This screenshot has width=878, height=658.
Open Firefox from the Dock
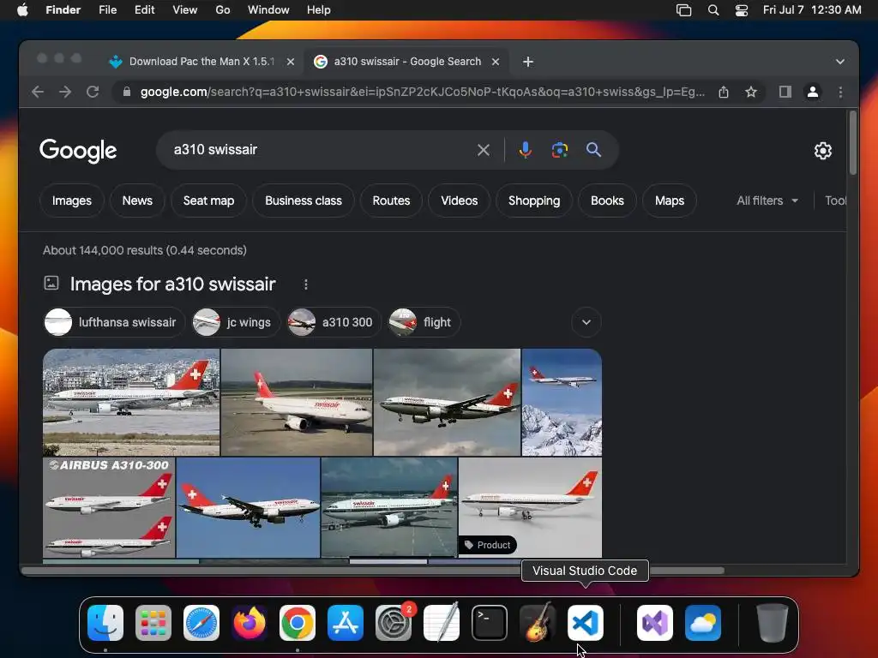pos(250,623)
